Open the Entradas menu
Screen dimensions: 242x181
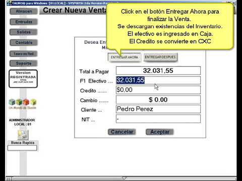click(24, 22)
